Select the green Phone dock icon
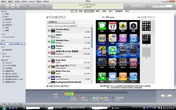Viewport: 176px width, 110px height. [102, 76]
